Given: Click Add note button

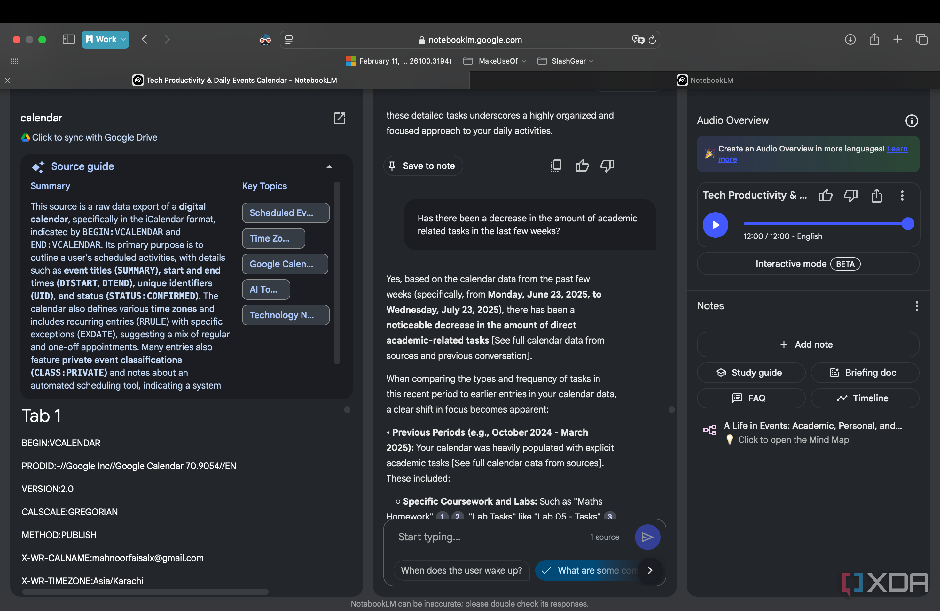Looking at the screenshot, I should 808,344.
